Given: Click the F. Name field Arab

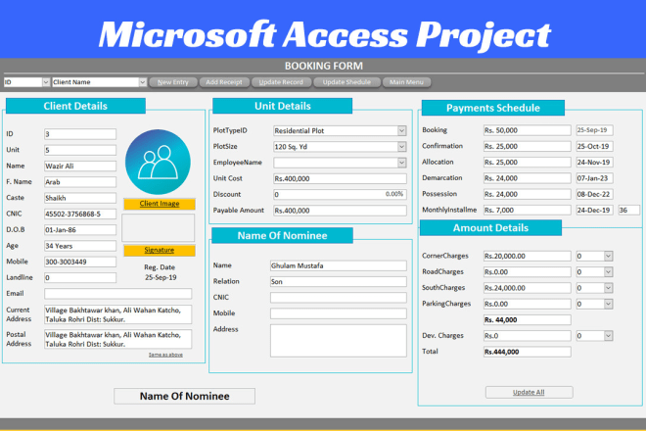Looking at the screenshot, I should click(80, 182).
